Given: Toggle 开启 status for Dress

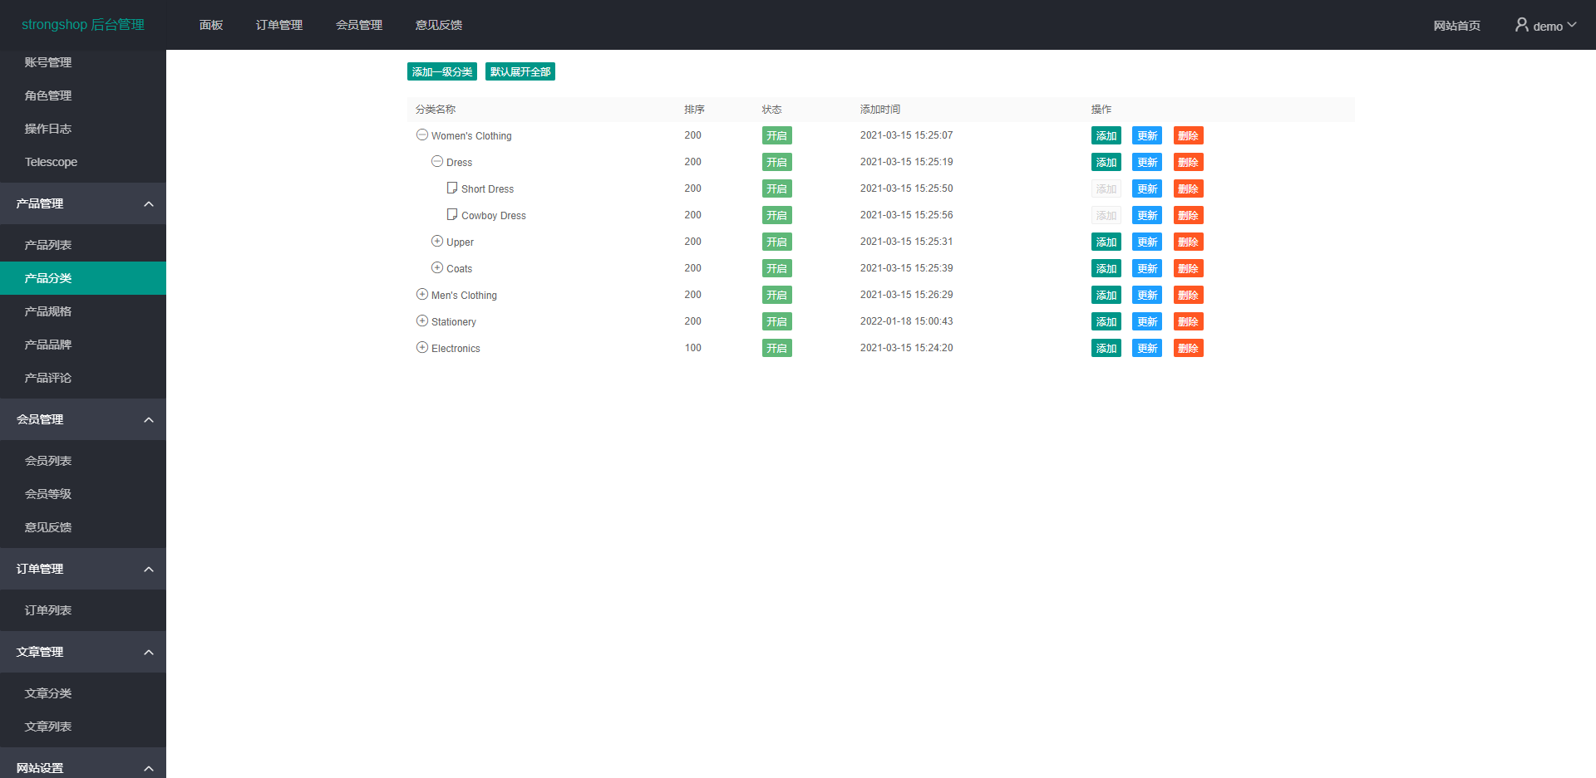Looking at the screenshot, I should [777, 162].
